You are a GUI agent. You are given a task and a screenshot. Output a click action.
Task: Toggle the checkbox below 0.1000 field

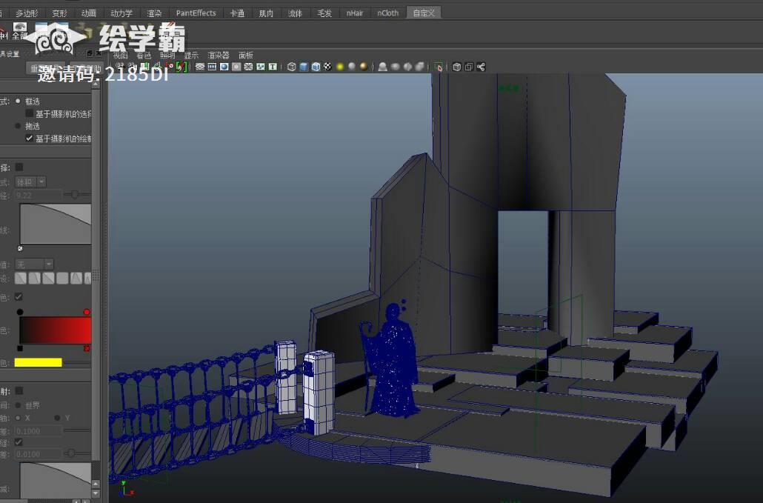point(19,442)
